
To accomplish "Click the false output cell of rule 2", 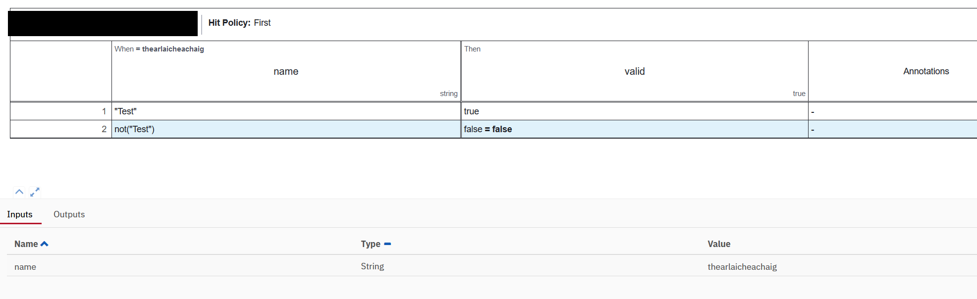I will point(635,129).
